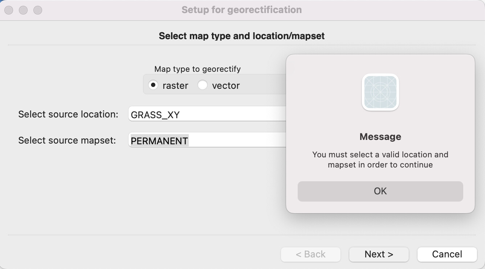Close the Setup for georectification window
The image size is (485, 269).
pyautogui.click(x=9, y=10)
